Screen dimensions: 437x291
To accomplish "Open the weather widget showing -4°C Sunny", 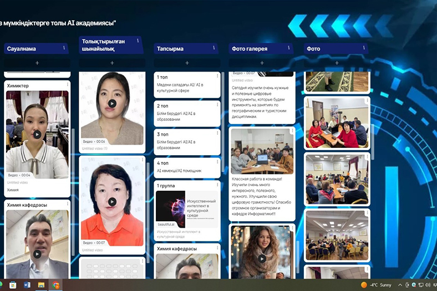I will point(377,285).
